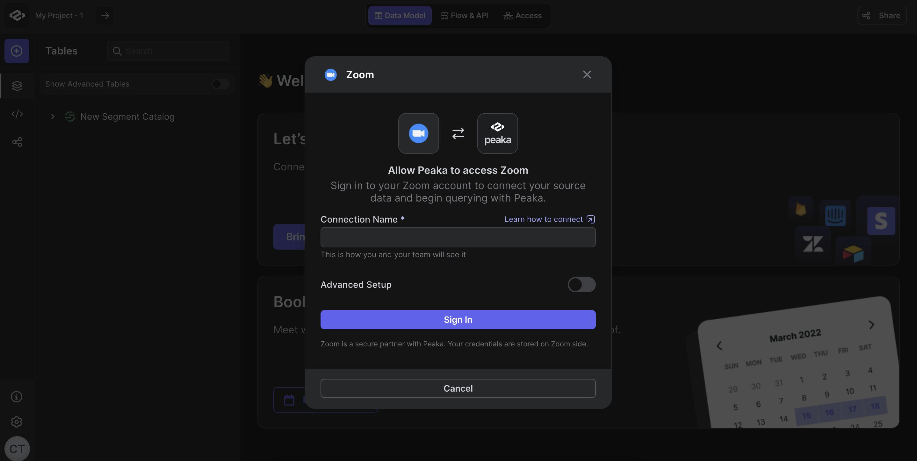Viewport: 917px width, 461px height.
Task: Open the project arrow next to My Project - 1
Action: pos(105,15)
